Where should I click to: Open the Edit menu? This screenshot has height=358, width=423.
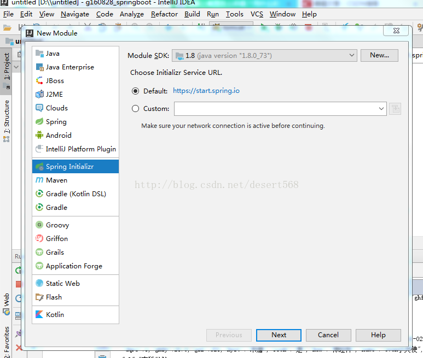(x=26, y=14)
